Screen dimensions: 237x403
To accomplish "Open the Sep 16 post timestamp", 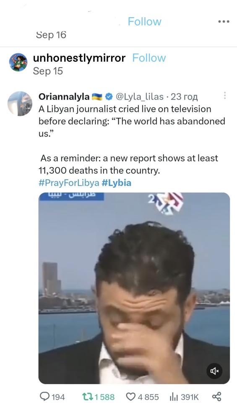I will click(51, 35).
